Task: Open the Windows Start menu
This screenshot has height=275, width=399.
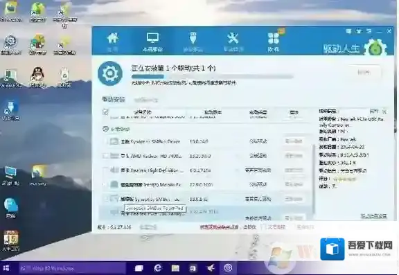Action: coord(6,268)
